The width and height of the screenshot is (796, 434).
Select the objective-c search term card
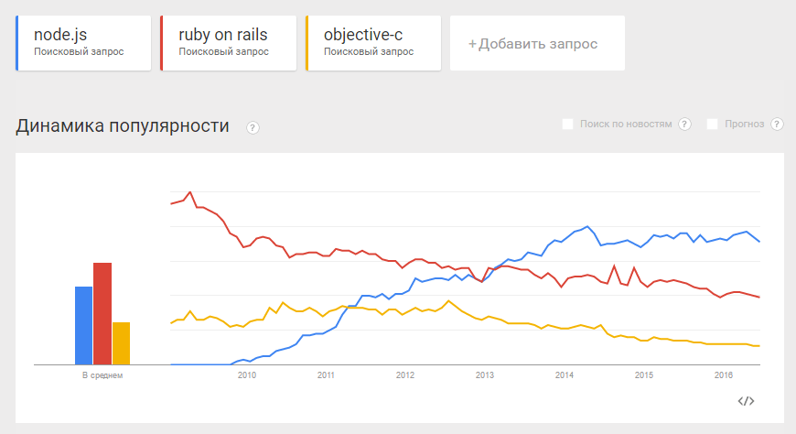click(x=373, y=42)
